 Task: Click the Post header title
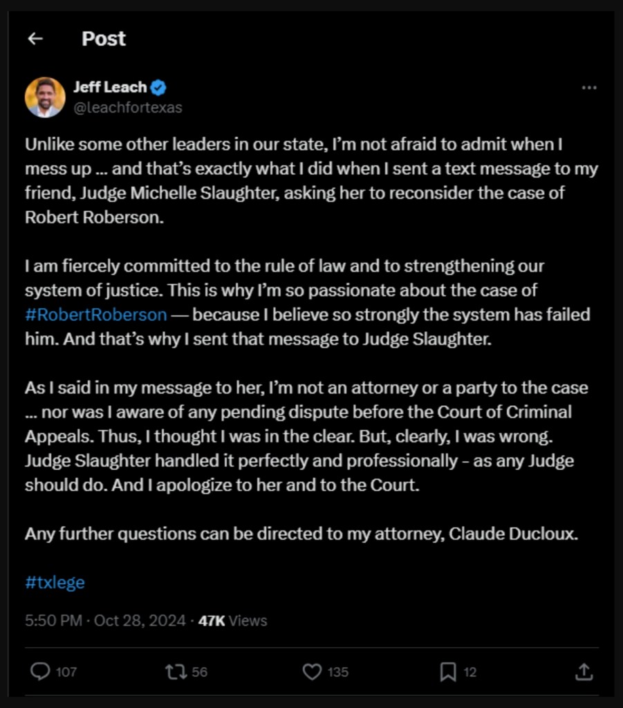click(104, 39)
